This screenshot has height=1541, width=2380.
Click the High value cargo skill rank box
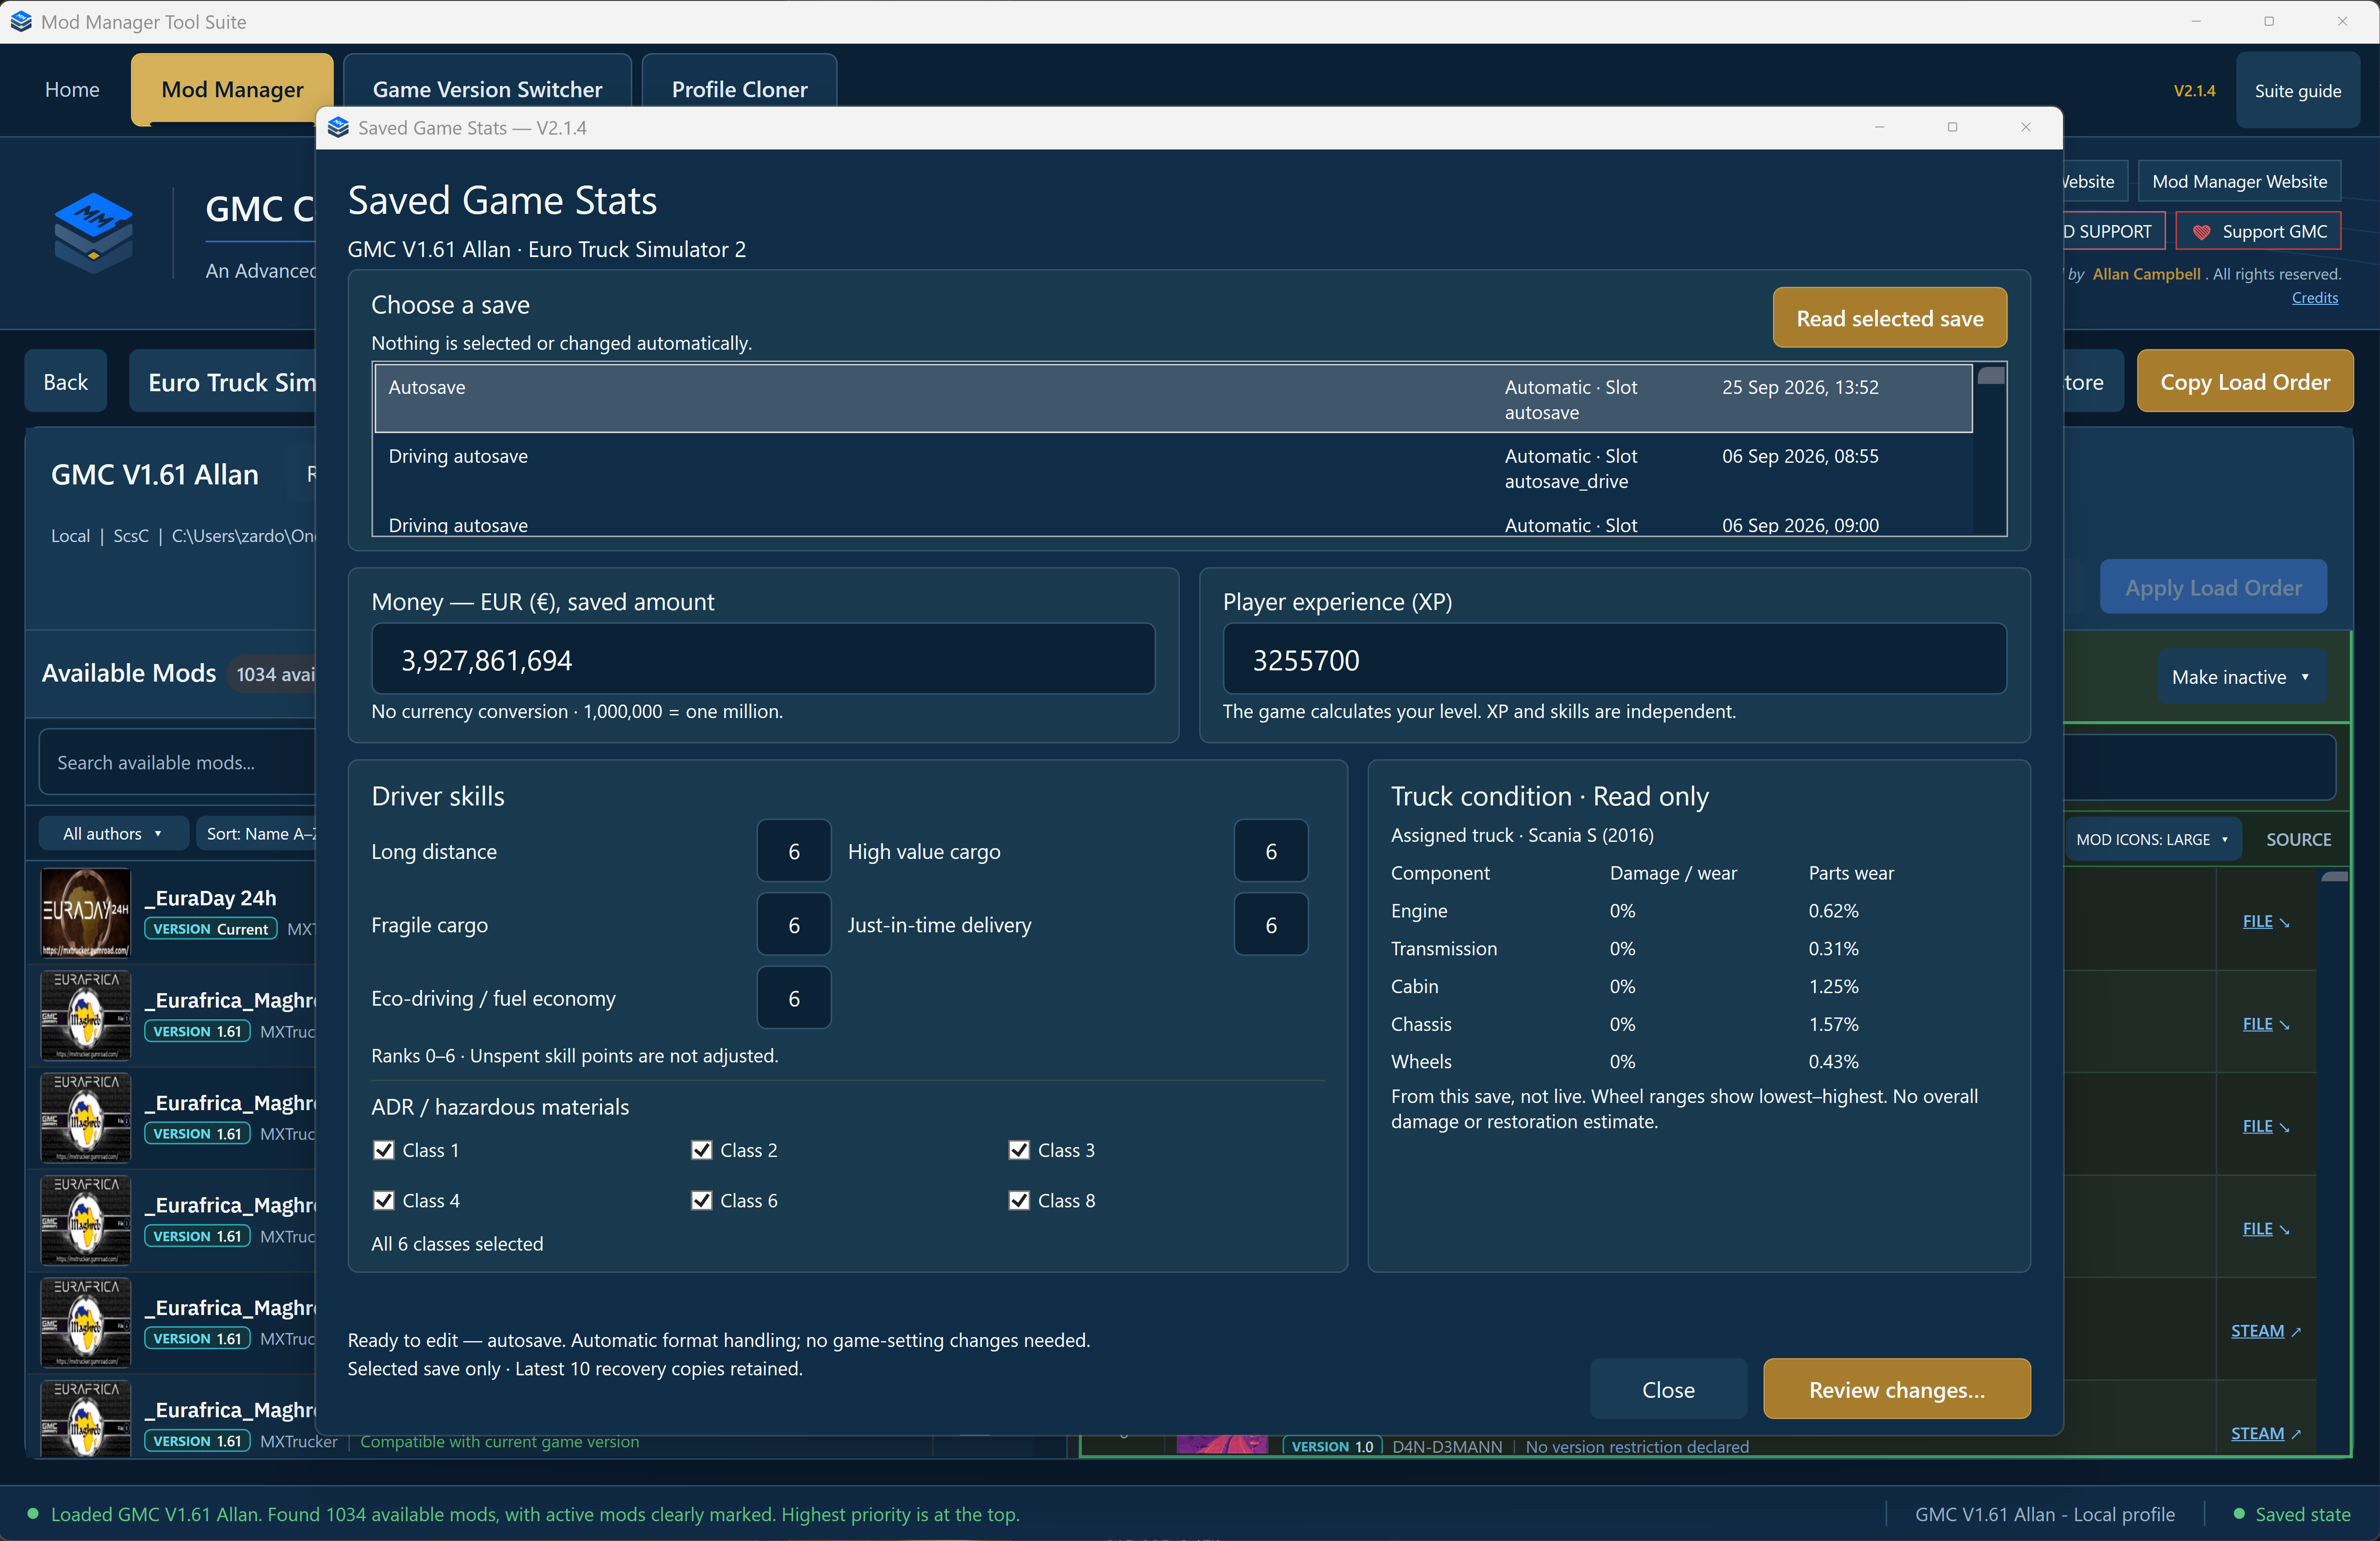coord(1270,851)
